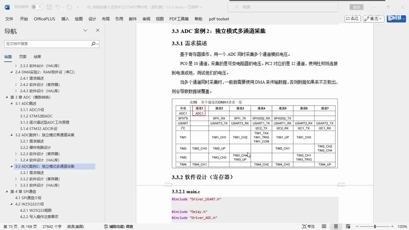This screenshot has height=230, width=409.
Task: Go to 2.4.1 需求描述 heading
Action: click(32, 78)
